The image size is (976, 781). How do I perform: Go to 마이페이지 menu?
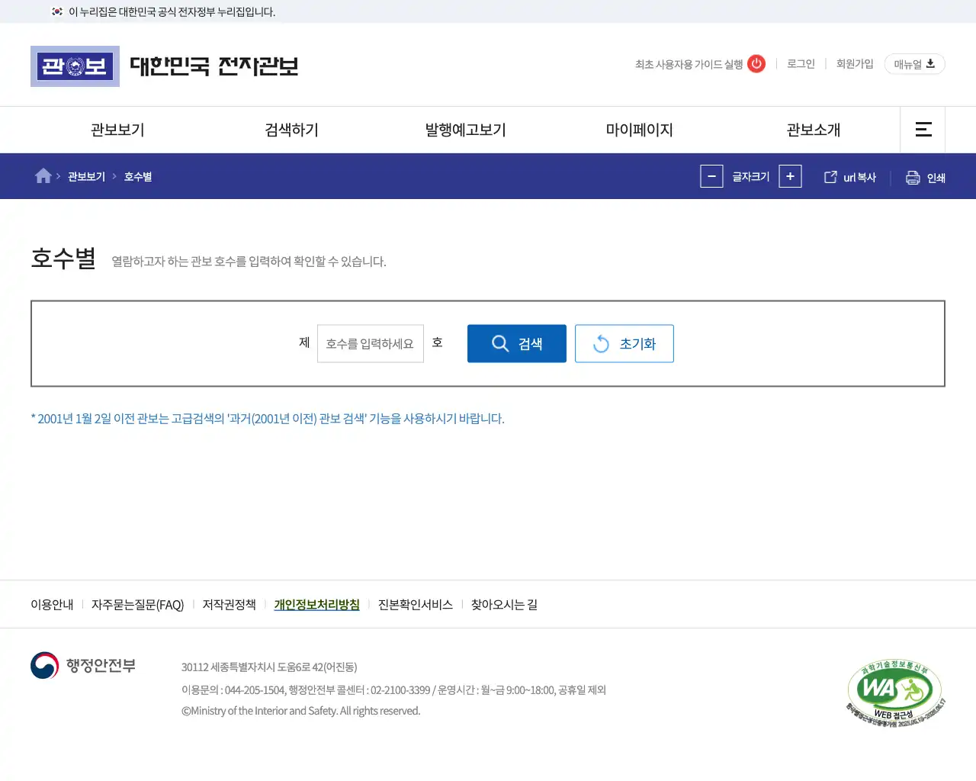pos(640,130)
